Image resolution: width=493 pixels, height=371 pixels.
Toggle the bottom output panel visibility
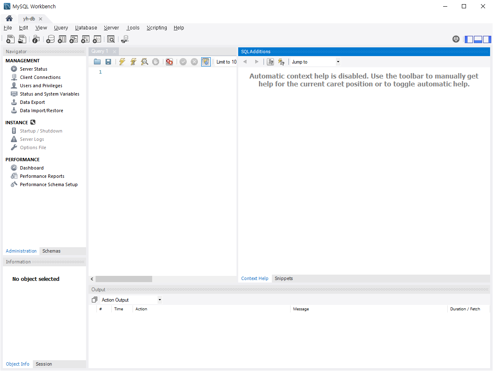click(x=478, y=39)
